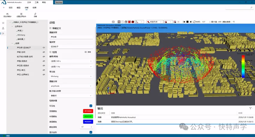The image size is (255, 137).
Task: Open the axis orientation dropdown in viewport toolbar
Action: click(139, 22)
